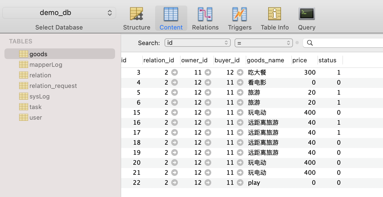Select goods_name cell 看电影

pyautogui.click(x=257, y=83)
